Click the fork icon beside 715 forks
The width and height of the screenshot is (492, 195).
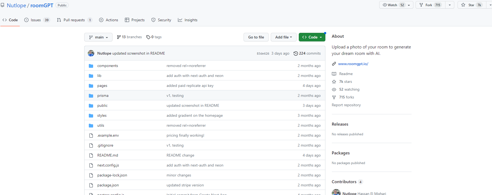[x=334, y=97]
